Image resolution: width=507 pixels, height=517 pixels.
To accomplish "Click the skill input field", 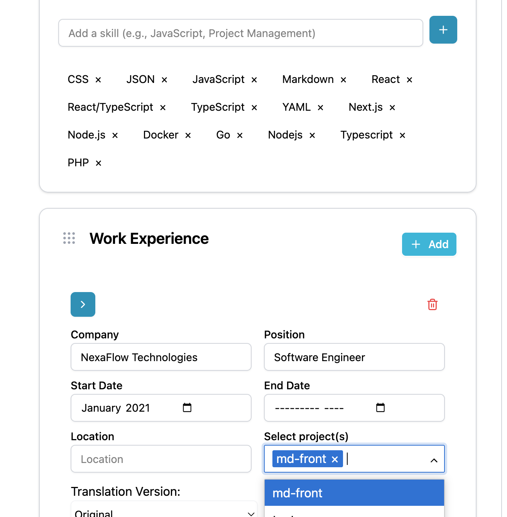I will pos(240,33).
